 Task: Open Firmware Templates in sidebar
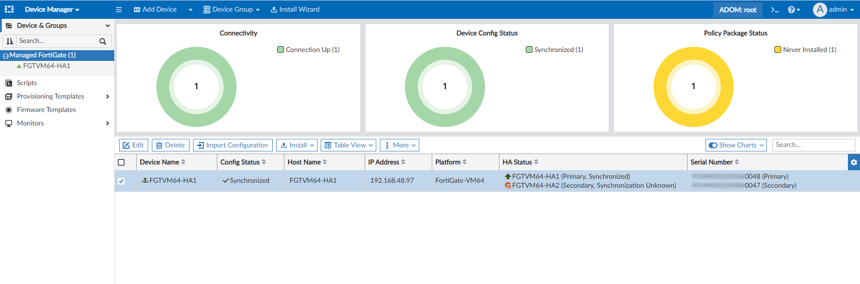46,110
